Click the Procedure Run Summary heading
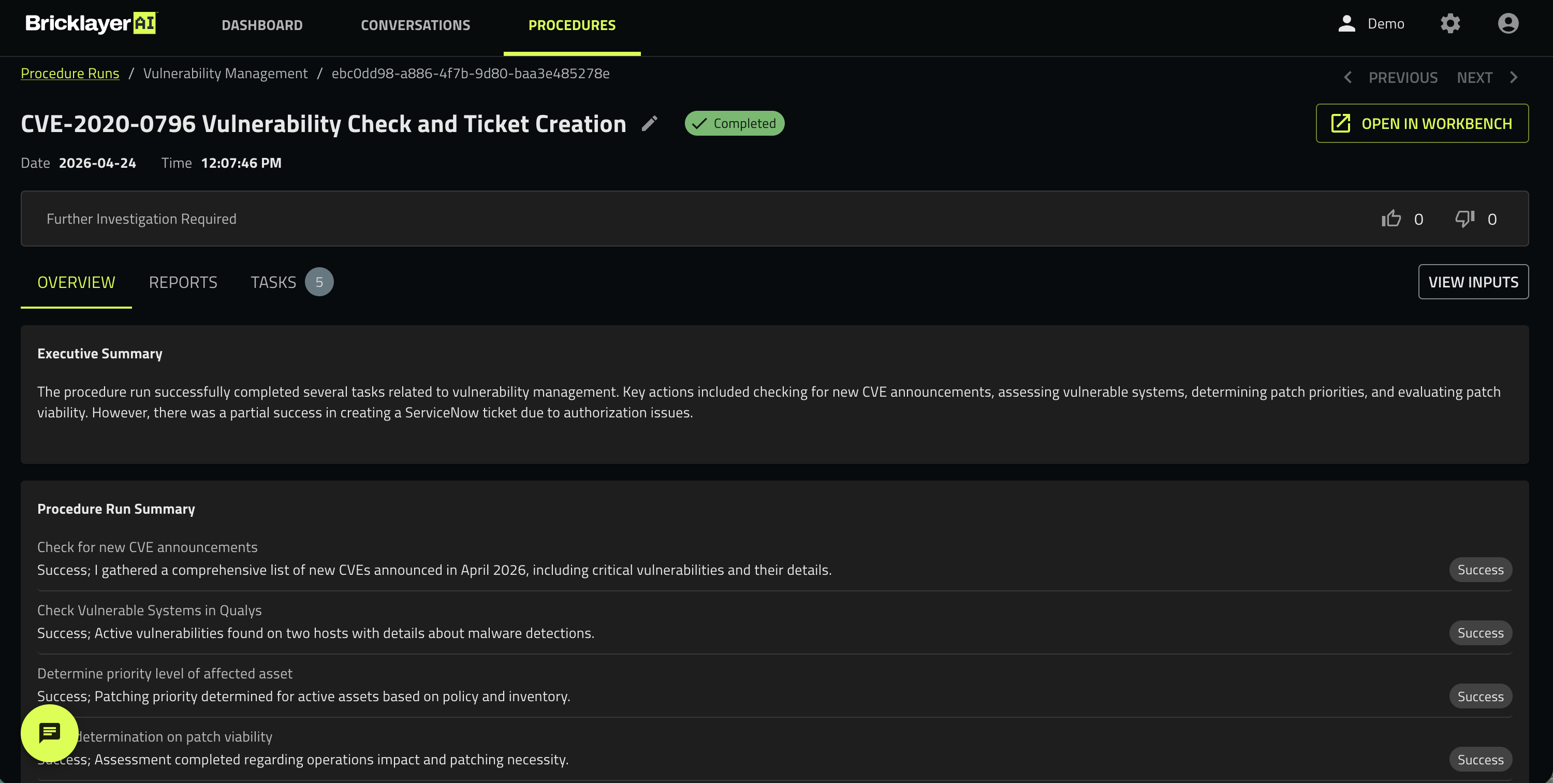Image resolution: width=1553 pixels, height=783 pixels. [116, 509]
